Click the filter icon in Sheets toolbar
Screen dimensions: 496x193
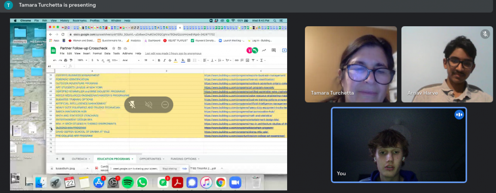pyautogui.click(x=253, y=60)
